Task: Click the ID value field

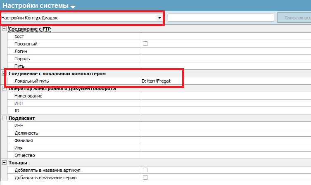Action: click(x=226, y=111)
